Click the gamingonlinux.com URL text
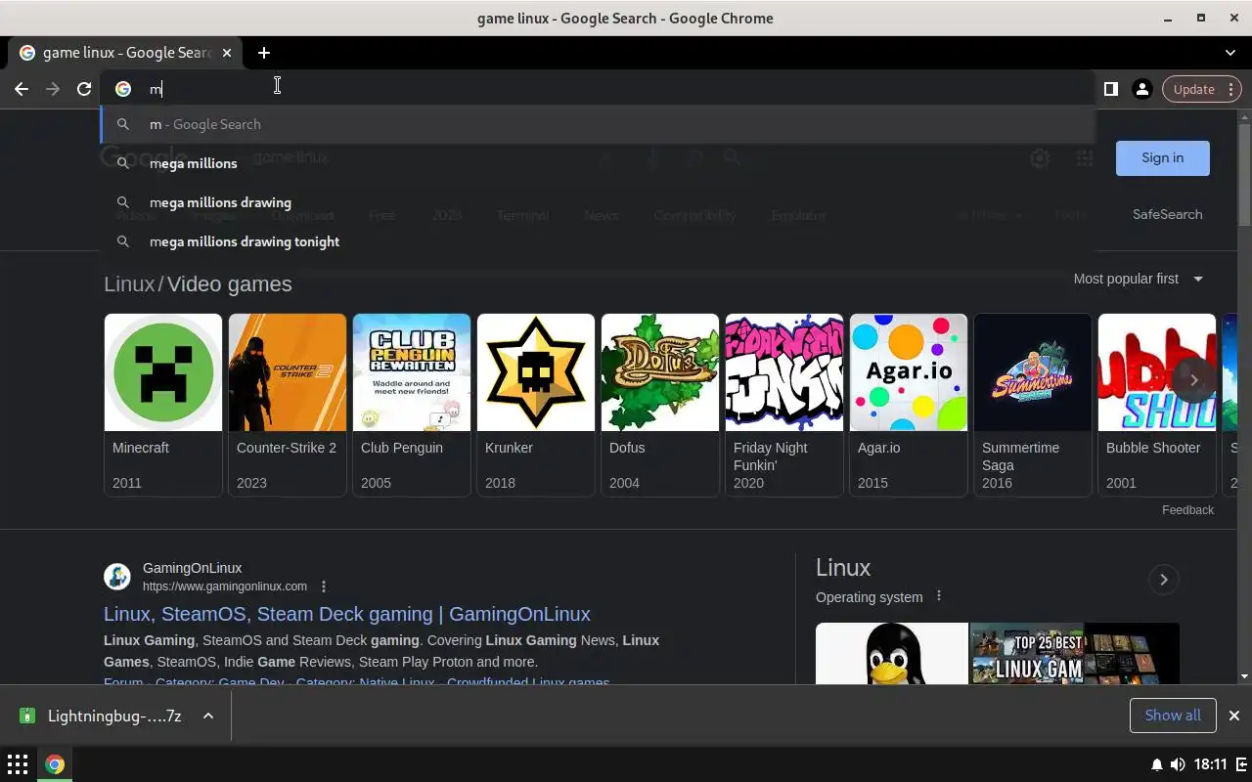 225,586
